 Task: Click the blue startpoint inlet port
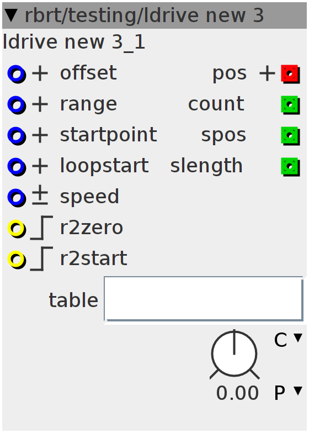[17, 136]
